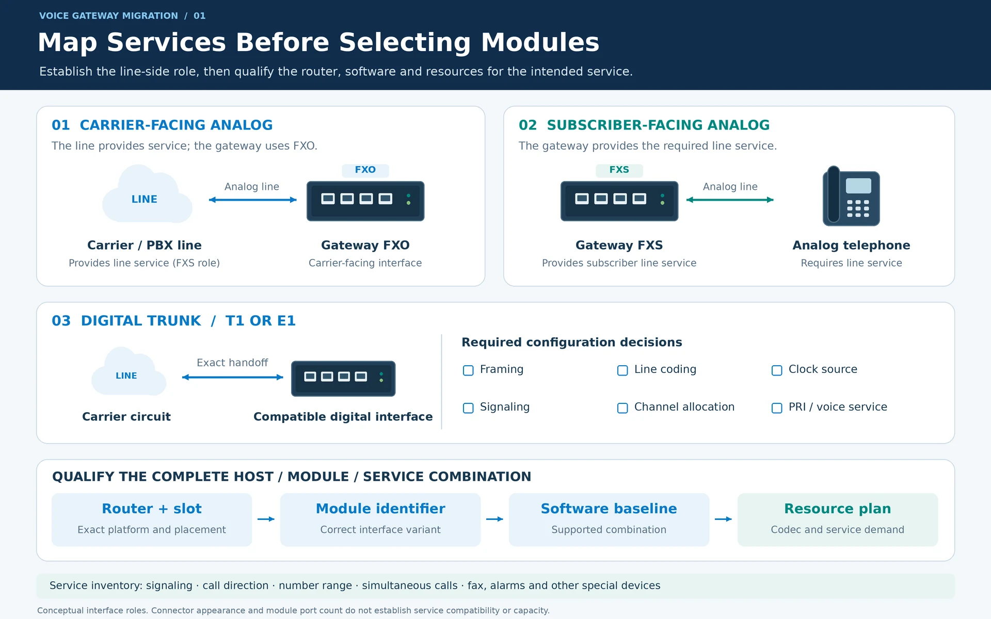Click the 02 SUBSCRIBER-FACING ANALOG heading
Viewport: 991px width, 619px height.
[x=644, y=125]
